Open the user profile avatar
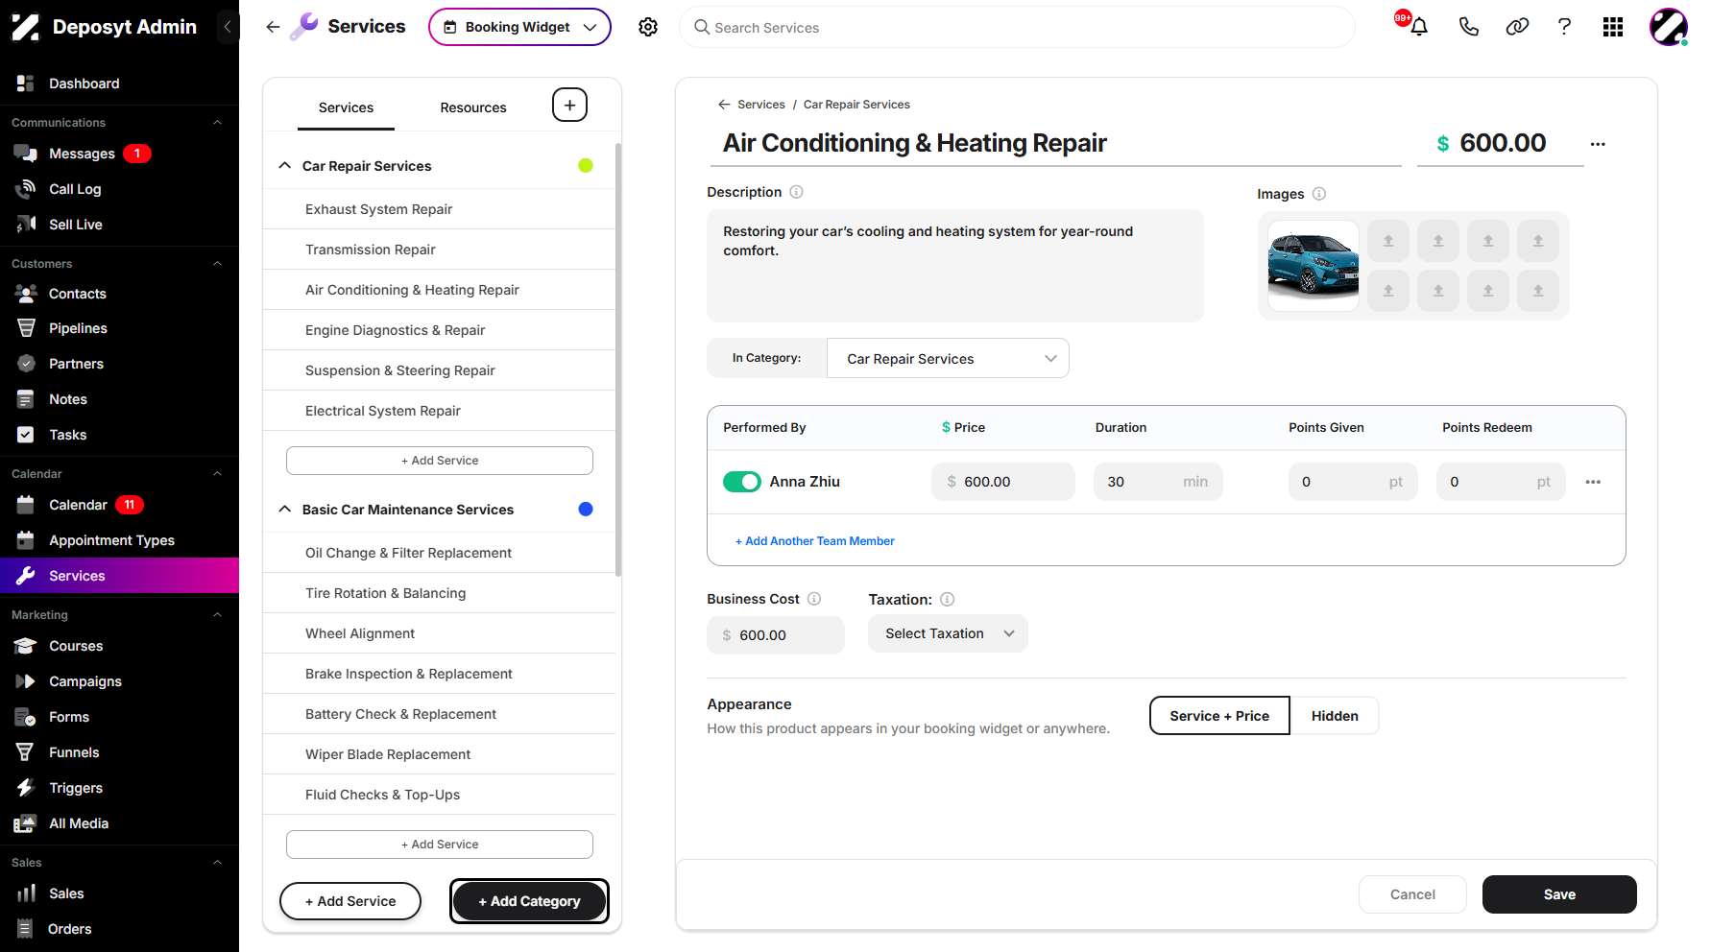 coord(1669,27)
